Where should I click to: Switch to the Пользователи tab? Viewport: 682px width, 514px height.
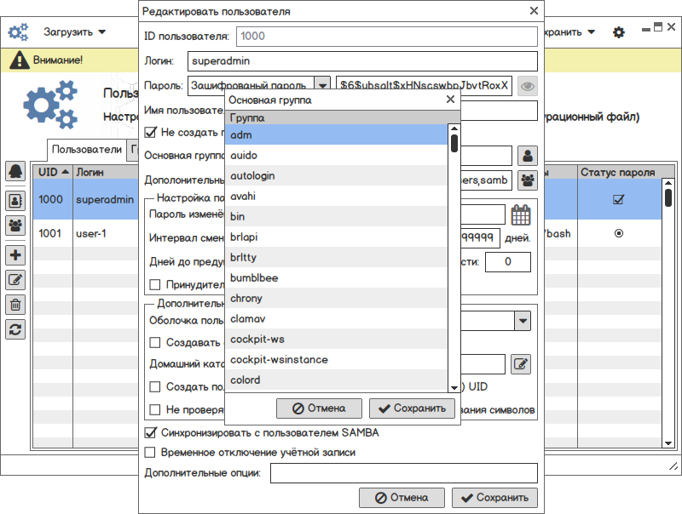[86, 149]
